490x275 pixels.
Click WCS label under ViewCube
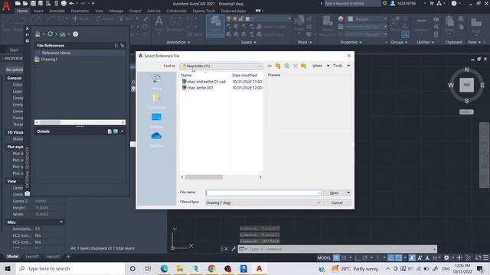[466, 112]
